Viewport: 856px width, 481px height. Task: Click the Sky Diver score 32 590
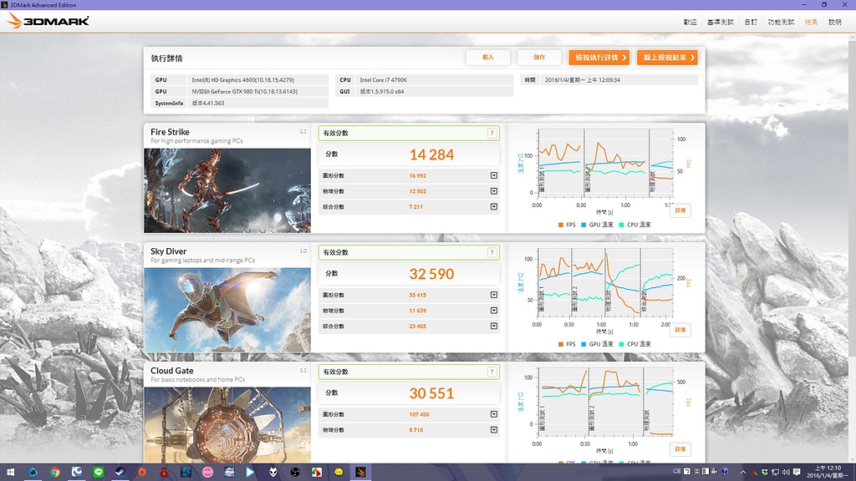click(432, 274)
